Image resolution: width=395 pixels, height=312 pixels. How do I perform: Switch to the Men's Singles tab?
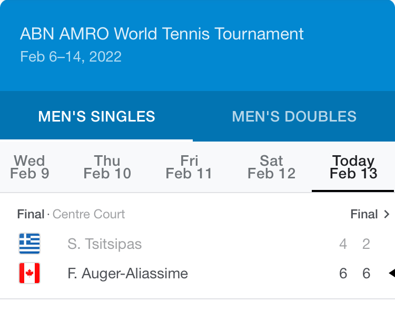click(96, 116)
